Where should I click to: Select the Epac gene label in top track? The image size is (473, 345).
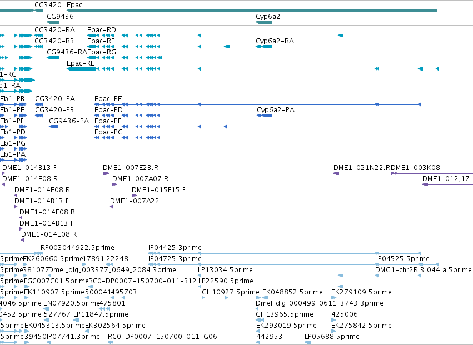[x=74, y=5]
